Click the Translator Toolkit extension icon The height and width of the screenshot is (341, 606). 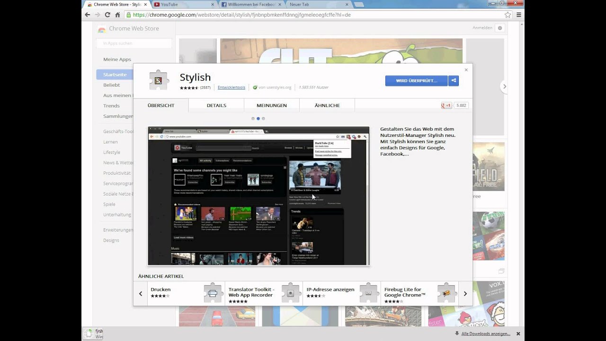click(x=291, y=293)
